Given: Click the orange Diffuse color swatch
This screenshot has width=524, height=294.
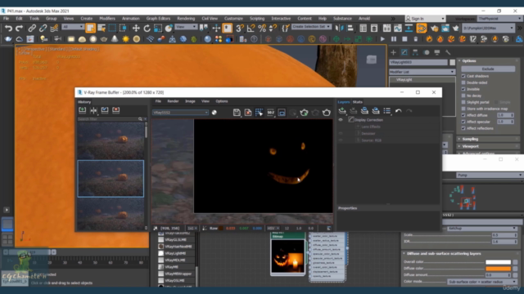Looking at the screenshot, I should coord(499,269).
